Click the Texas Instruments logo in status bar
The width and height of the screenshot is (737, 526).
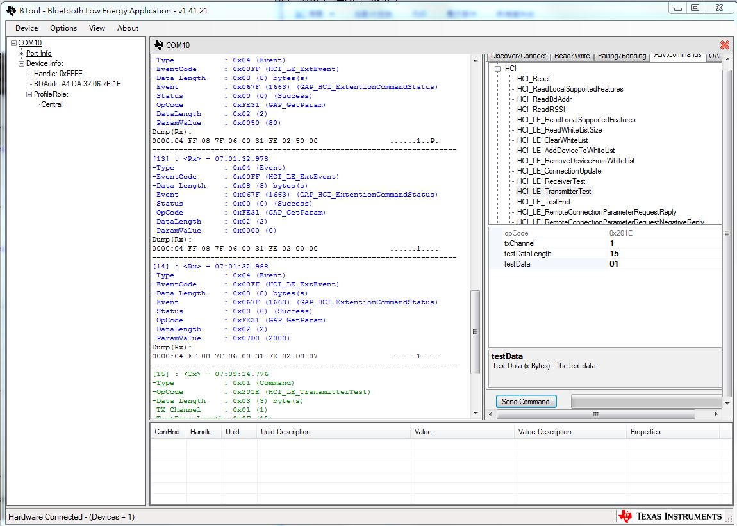pos(670,516)
